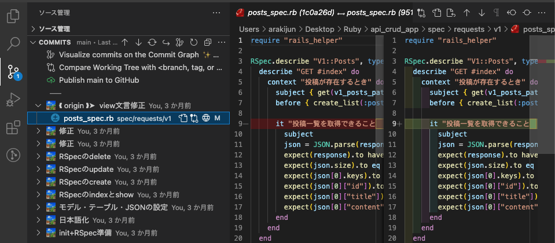Click spec in the breadcrumb path
This screenshot has width=555, height=243.
tap(435, 29)
